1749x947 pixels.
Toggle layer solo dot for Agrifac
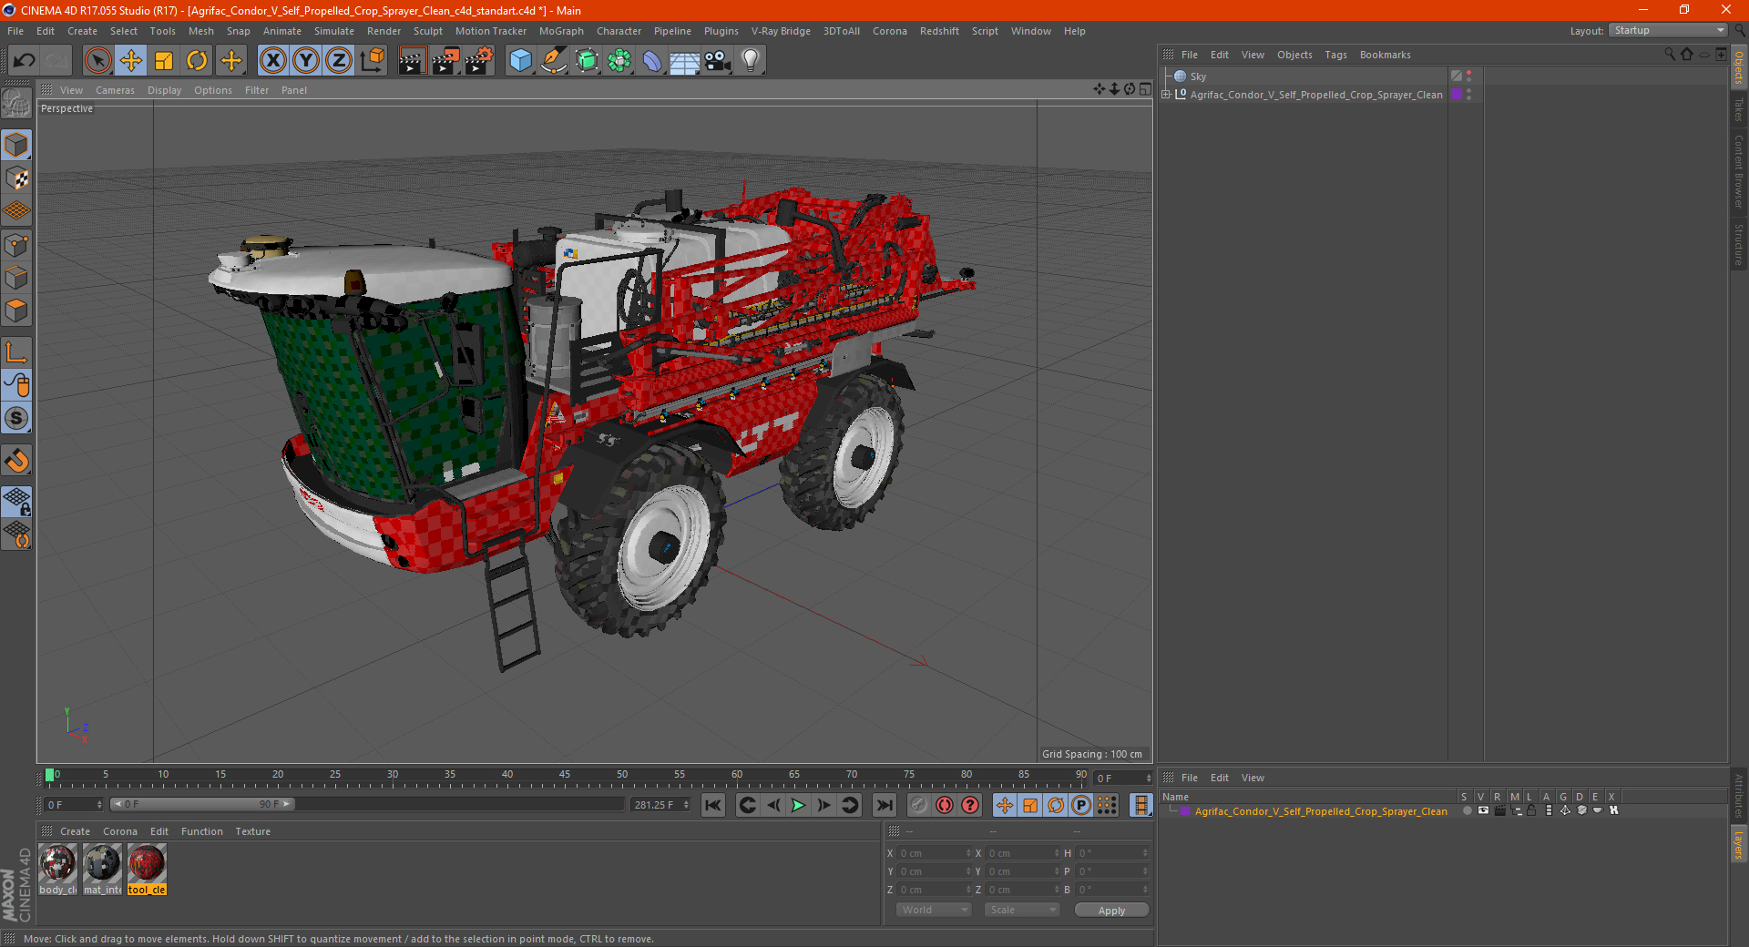click(x=1467, y=811)
